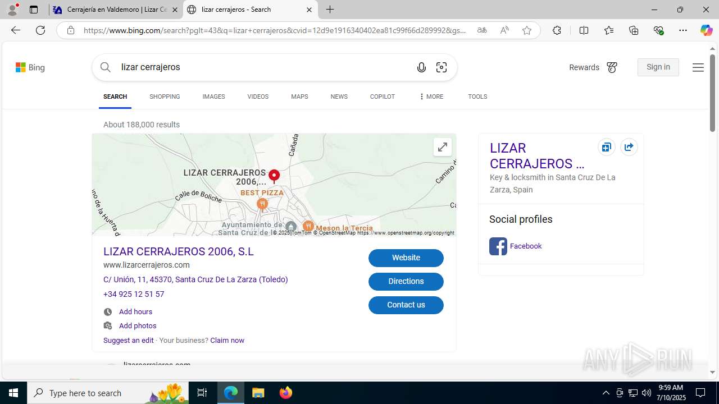Switch to the COPILOT tab
This screenshot has width=719, height=404.
(x=383, y=97)
